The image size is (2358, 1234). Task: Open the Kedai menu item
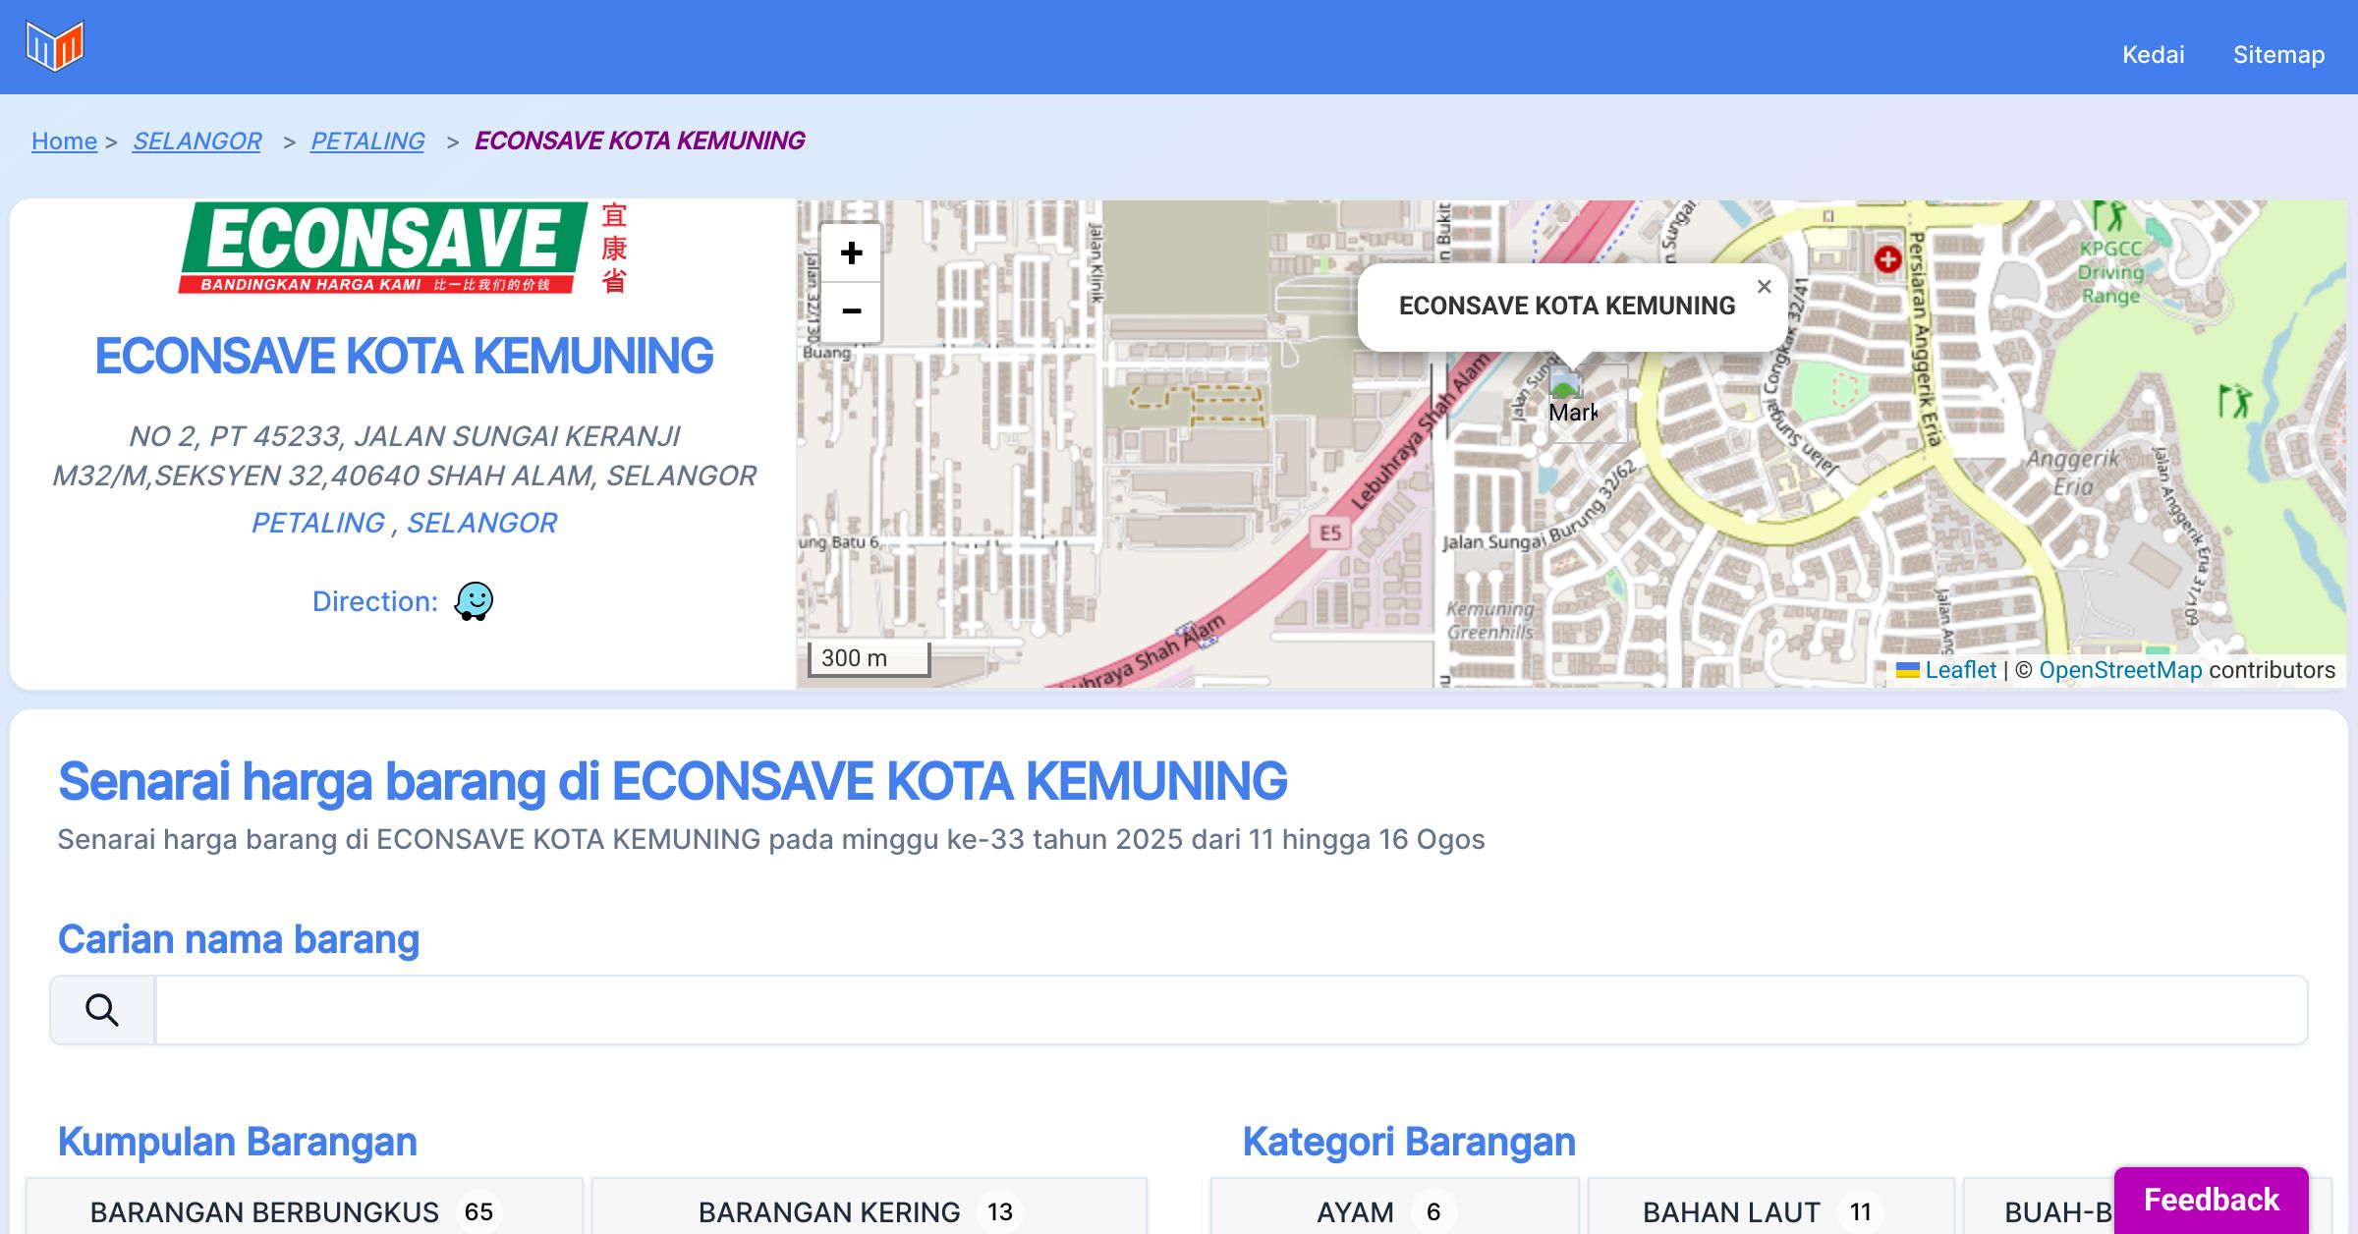pyautogui.click(x=2153, y=54)
